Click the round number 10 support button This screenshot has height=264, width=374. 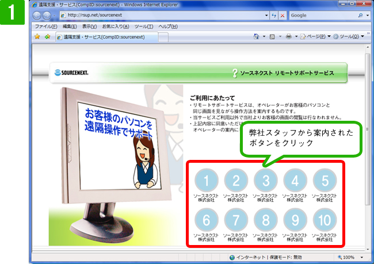click(325, 220)
